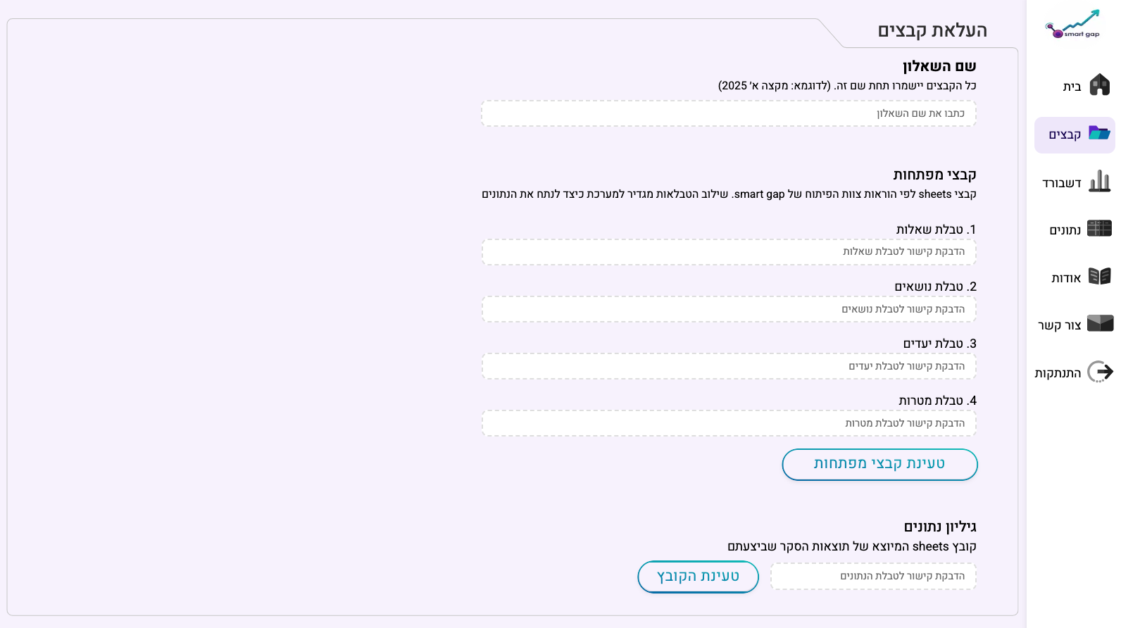Click the envelope icon for צור קשר
Image resolution: width=1121 pixels, height=628 pixels.
click(1100, 323)
